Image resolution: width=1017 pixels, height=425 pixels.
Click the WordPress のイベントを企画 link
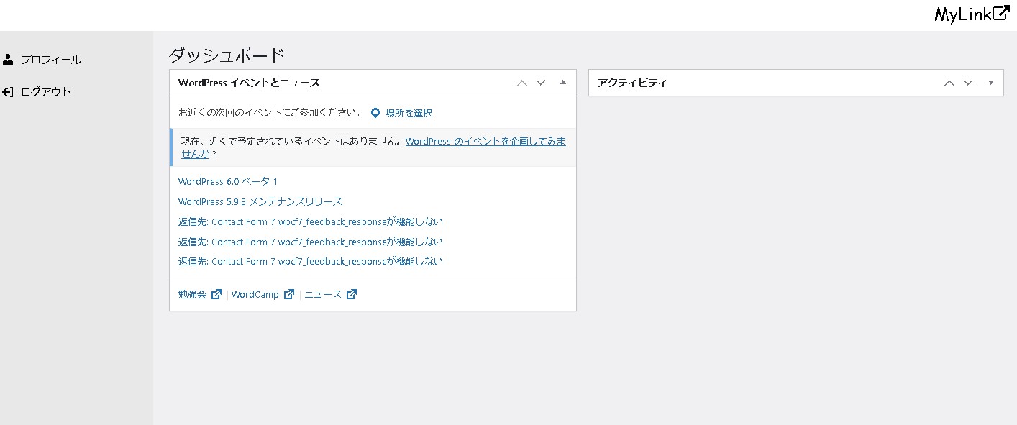click(485, 142)
